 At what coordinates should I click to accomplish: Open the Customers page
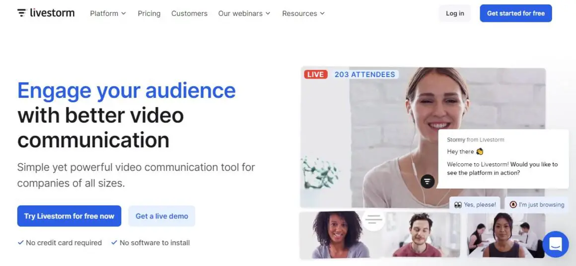[189, 13]
